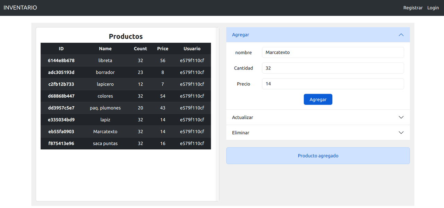This screenshot has height=208, width=444.
Task: Select the count 12 of lapicero
Action: click(140, 84)
